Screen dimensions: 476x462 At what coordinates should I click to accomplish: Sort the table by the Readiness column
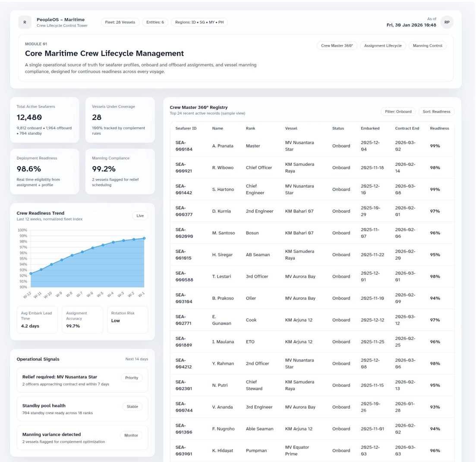439,128
